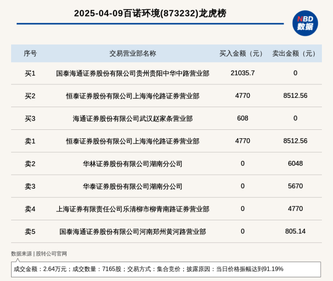This screenshot has height=281, width=333.
Task: Click the sell amount 0 in row 买3
Action: (296, 118)
